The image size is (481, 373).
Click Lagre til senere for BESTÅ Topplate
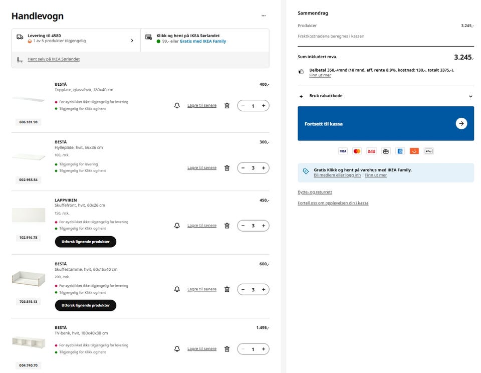202,105
